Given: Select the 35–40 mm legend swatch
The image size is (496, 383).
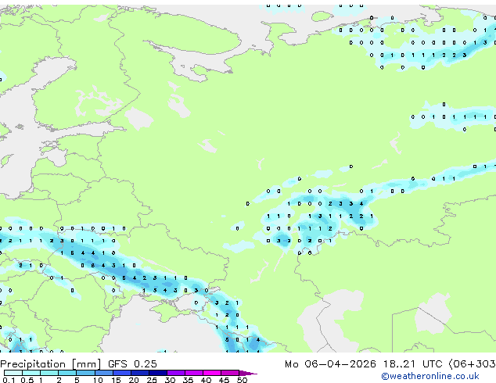Looking at the screenshot, I should pos(193,373).
